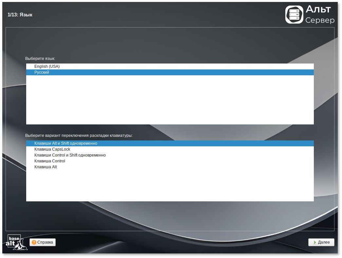
Task: Choose "Клавиши Control и Shift одновременно" option
Action: 70,155
